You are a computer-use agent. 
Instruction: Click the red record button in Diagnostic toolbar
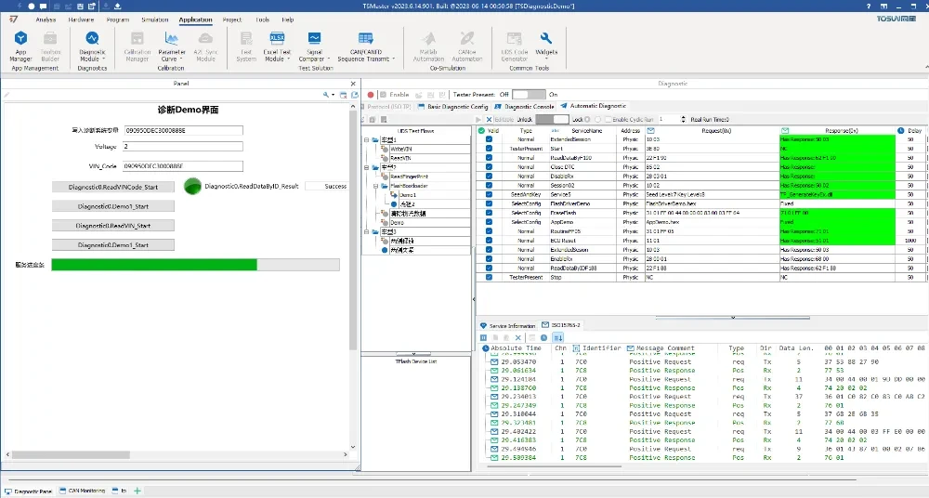371,94
